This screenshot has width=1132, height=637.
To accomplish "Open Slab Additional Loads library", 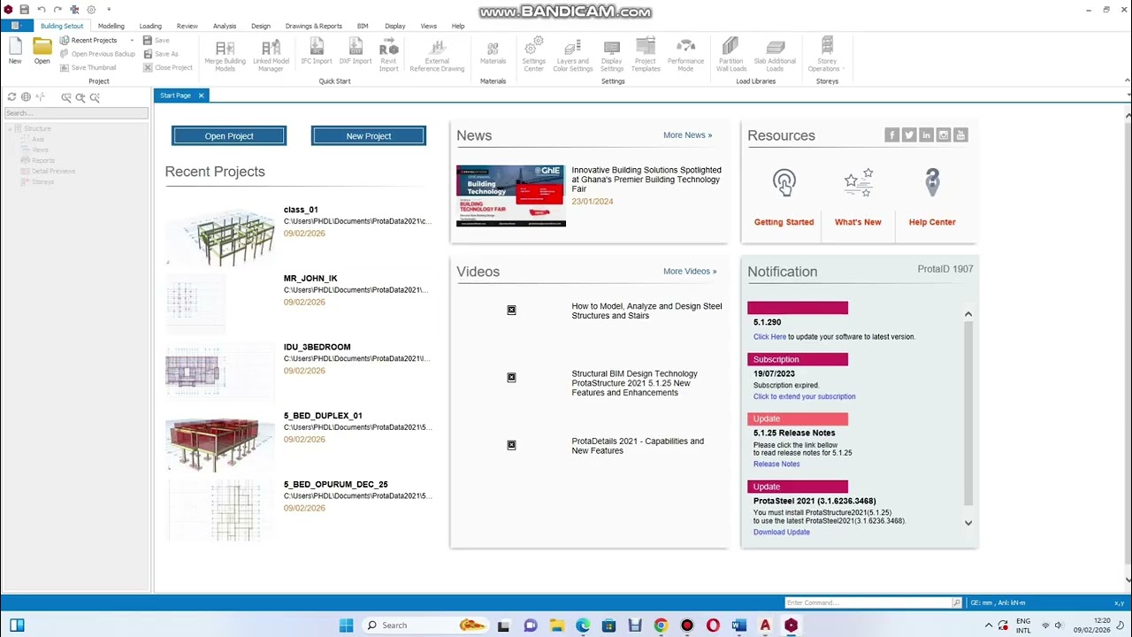I will 775,55.
